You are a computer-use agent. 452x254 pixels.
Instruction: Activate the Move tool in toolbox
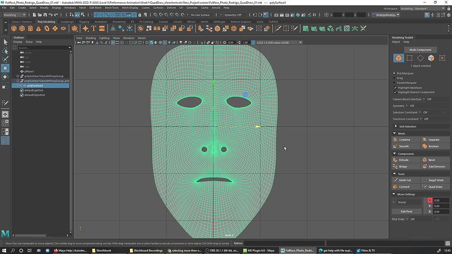[5, 68]
